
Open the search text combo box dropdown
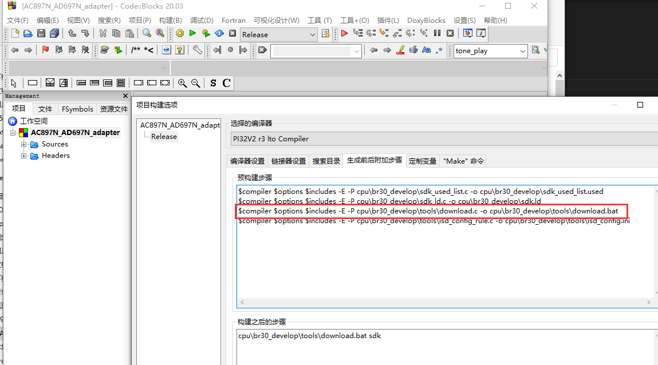click(357, 51)
